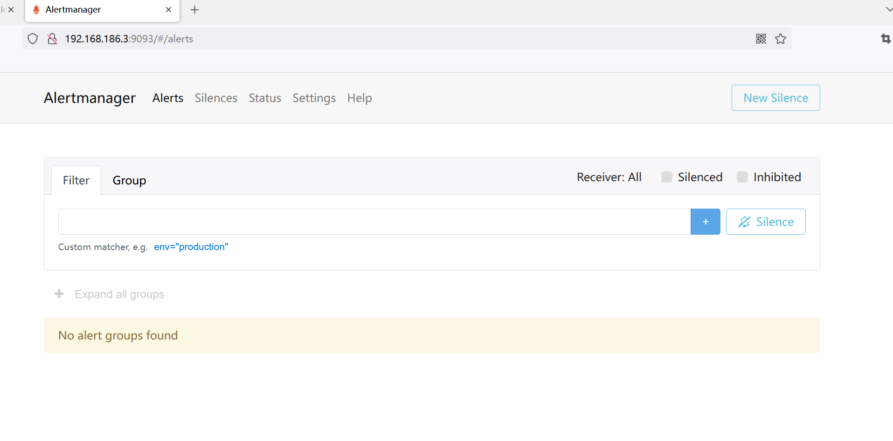Open the Receiver: All dropdown
Screen dimensions: 893x441
tap(609, 177)
